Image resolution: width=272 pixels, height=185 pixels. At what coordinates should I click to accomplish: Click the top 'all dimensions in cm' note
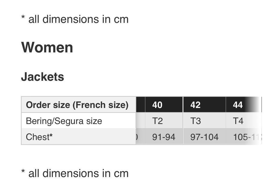75,19
